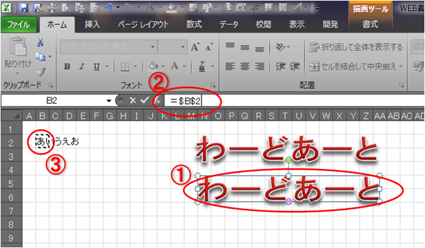The image size is (425, 248).
Task: Toggle Underline formatting
Action: (x=97, y=67)
